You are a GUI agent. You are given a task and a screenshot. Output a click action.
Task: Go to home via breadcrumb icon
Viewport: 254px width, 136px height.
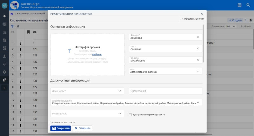click(x=12, y=14)
